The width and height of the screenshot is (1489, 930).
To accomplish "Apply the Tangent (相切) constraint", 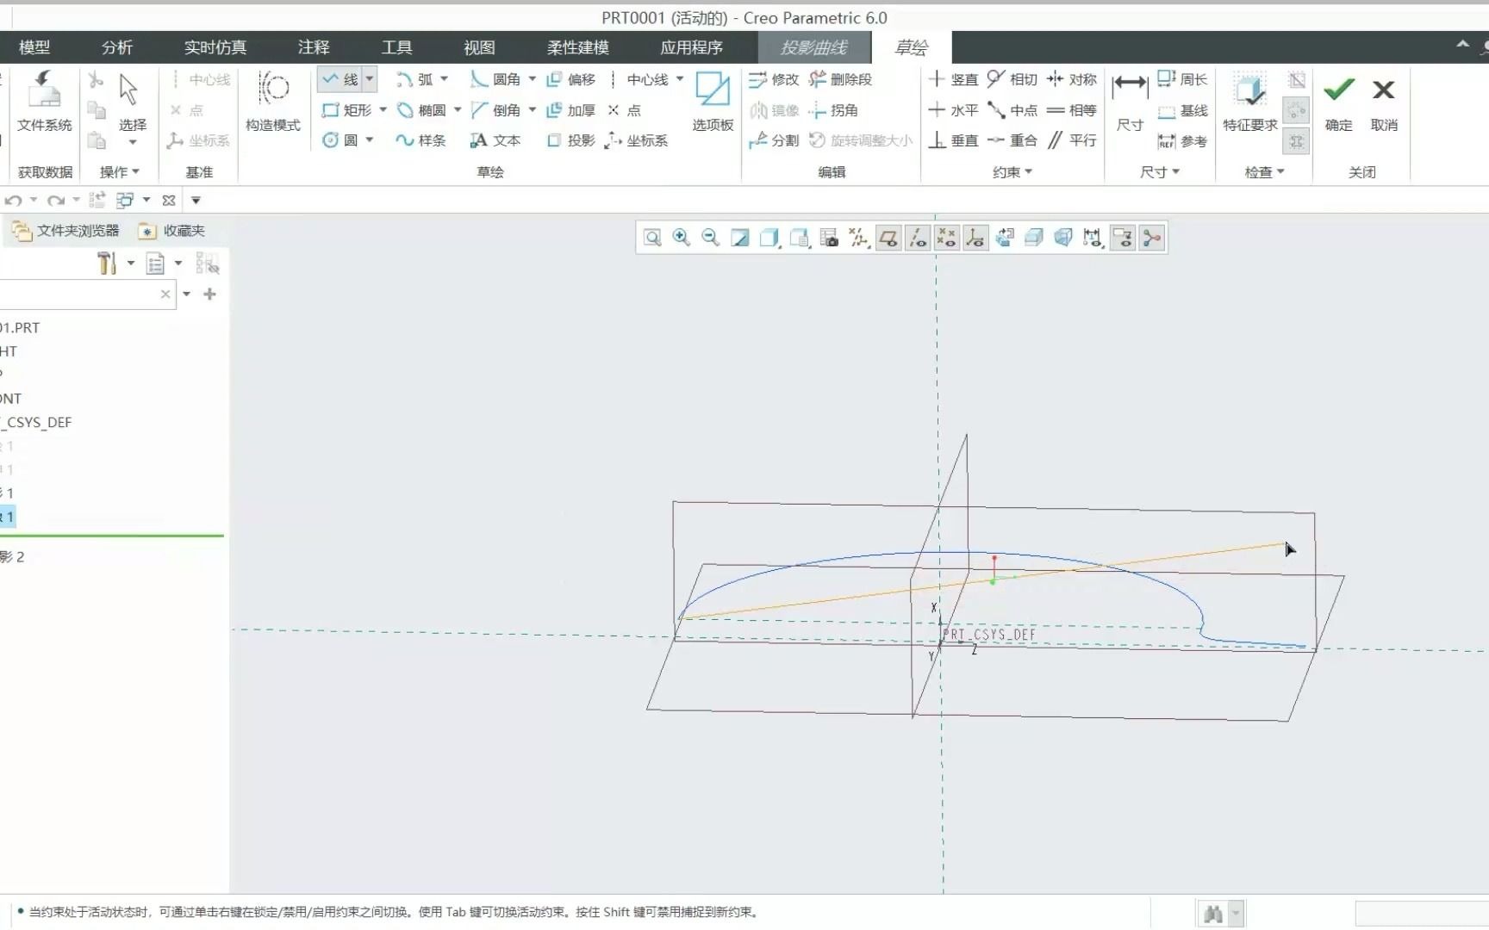I will (1012, 79).
